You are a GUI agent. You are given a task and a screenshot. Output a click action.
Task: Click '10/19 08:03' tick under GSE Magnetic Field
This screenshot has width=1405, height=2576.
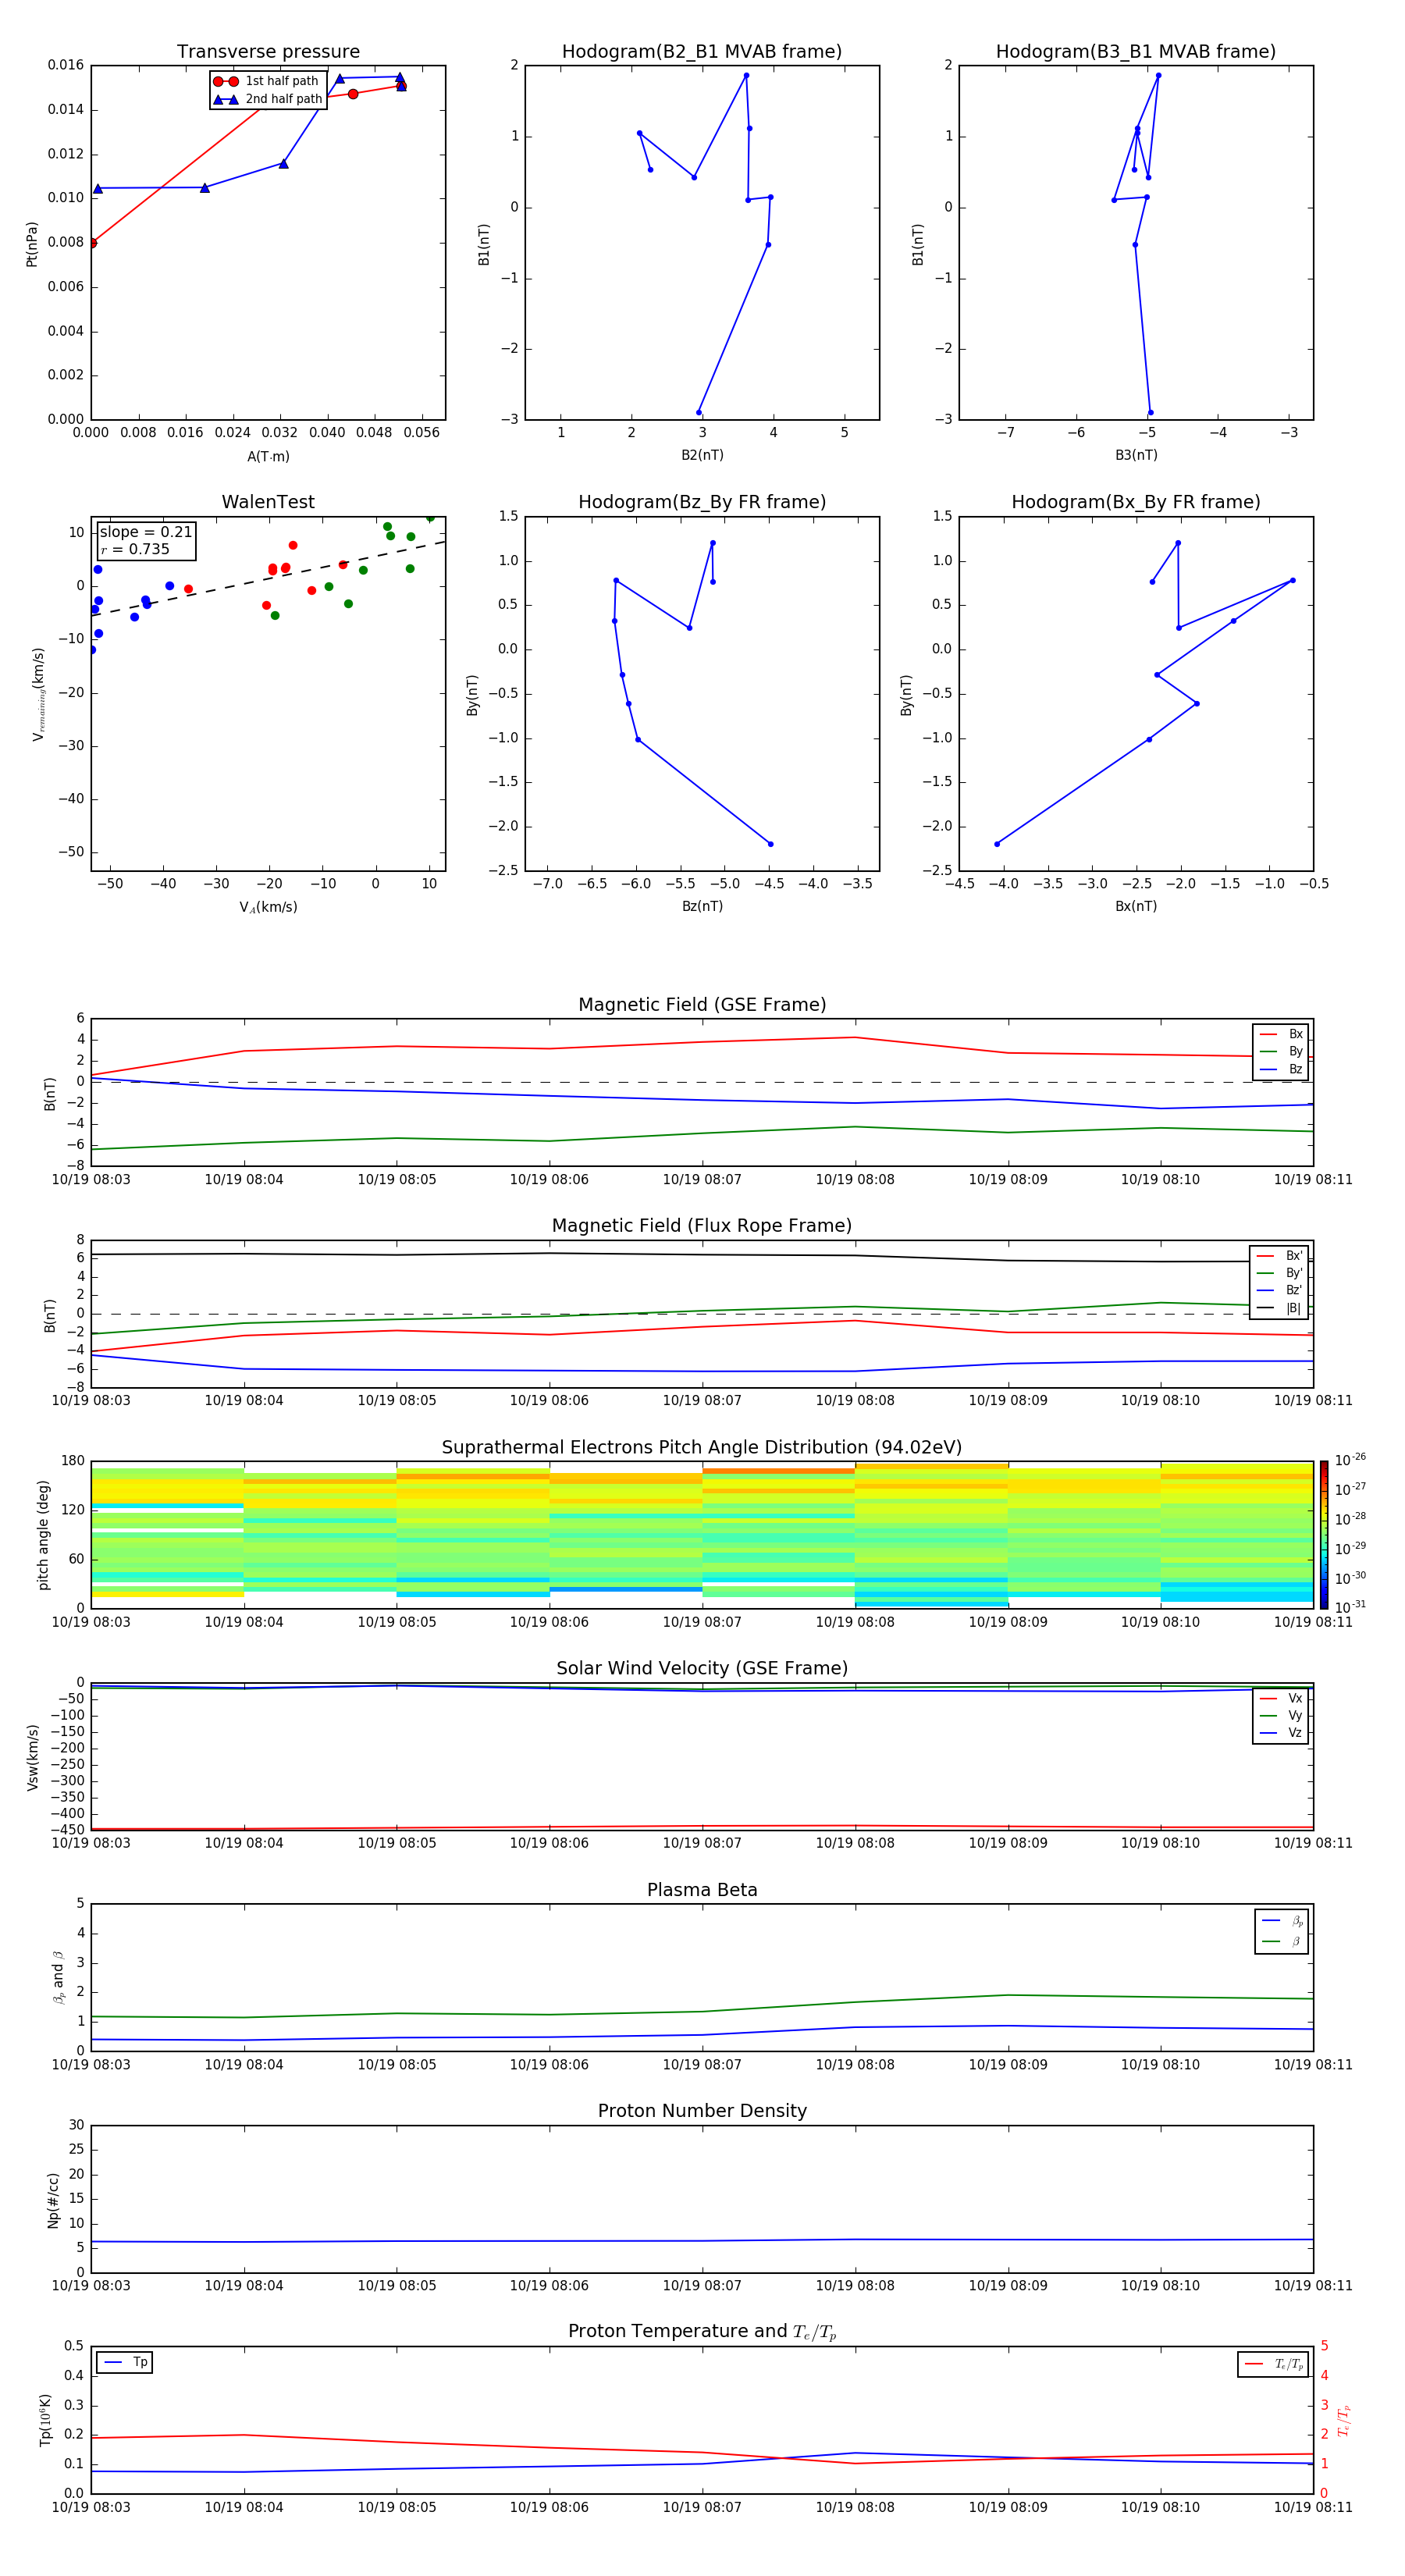click(x=91, y=1179)
